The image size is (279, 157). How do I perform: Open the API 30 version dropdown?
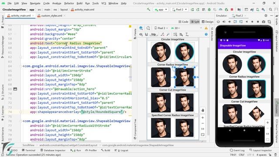pyautogui.click(x=175, y=28)
